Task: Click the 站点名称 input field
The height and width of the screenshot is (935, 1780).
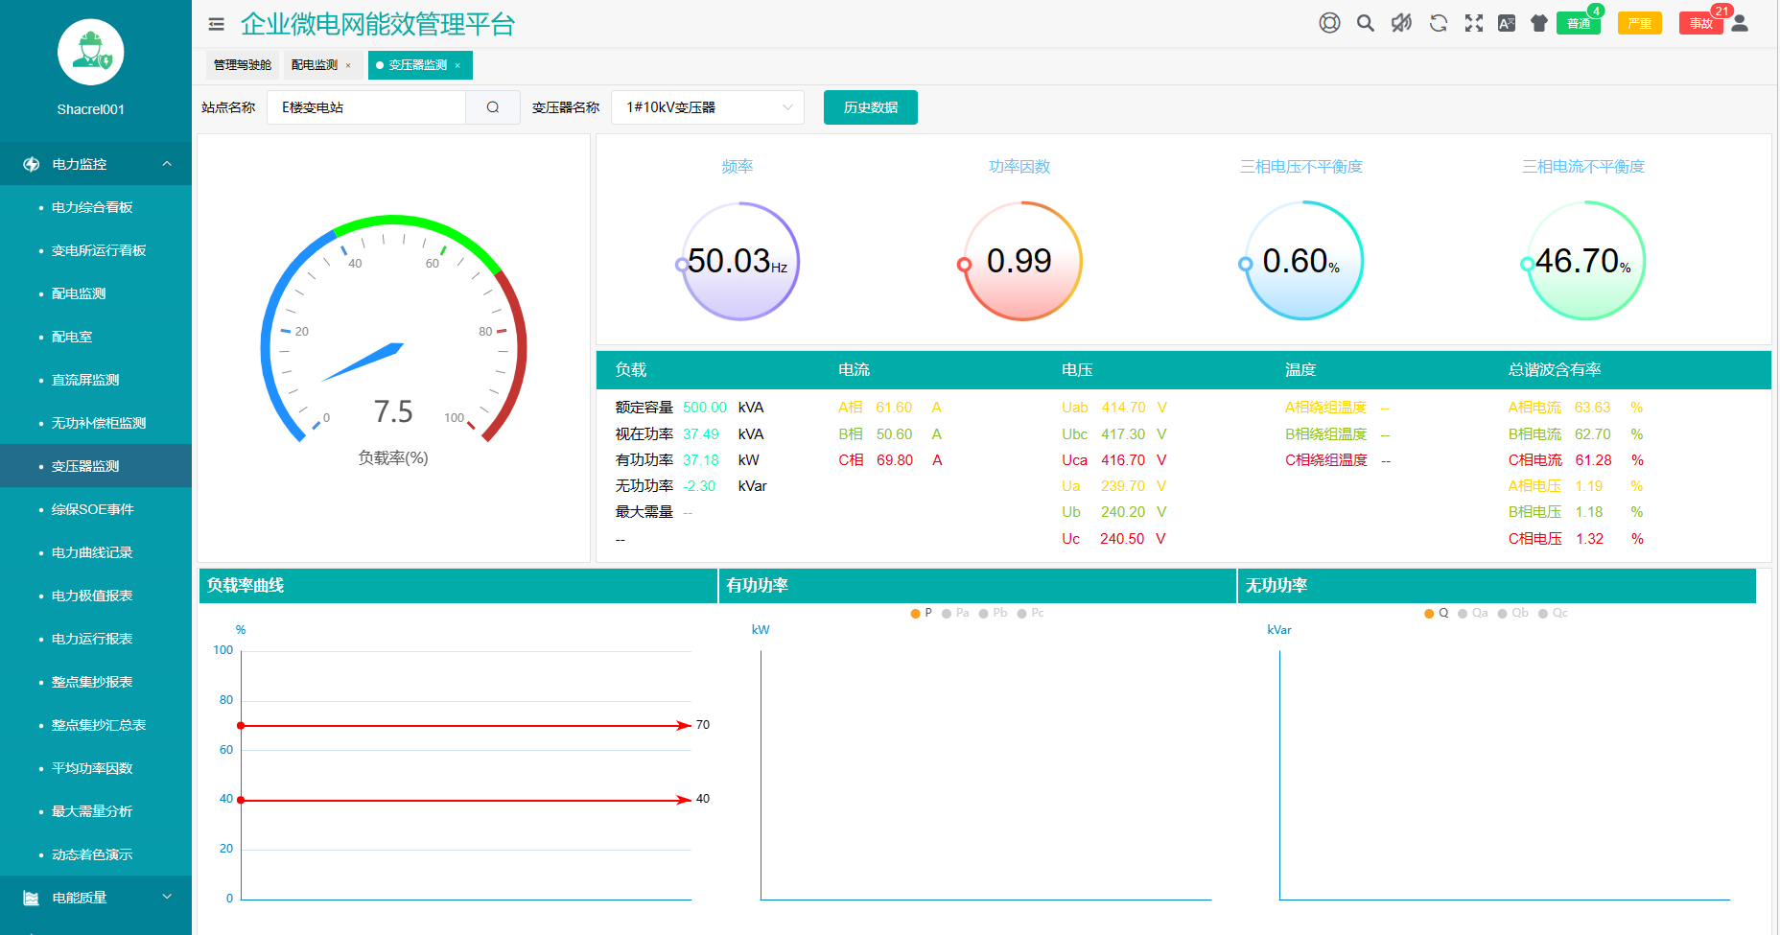Action: [x=366, y=107]
